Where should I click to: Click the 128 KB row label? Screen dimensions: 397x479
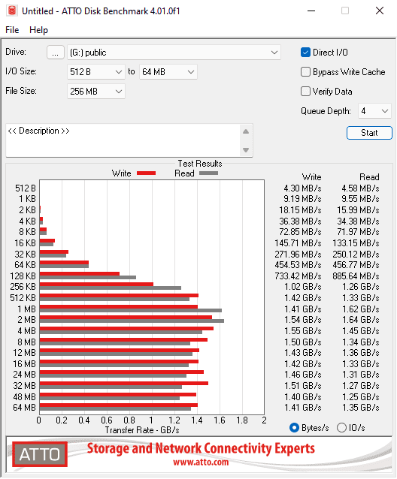23,276
